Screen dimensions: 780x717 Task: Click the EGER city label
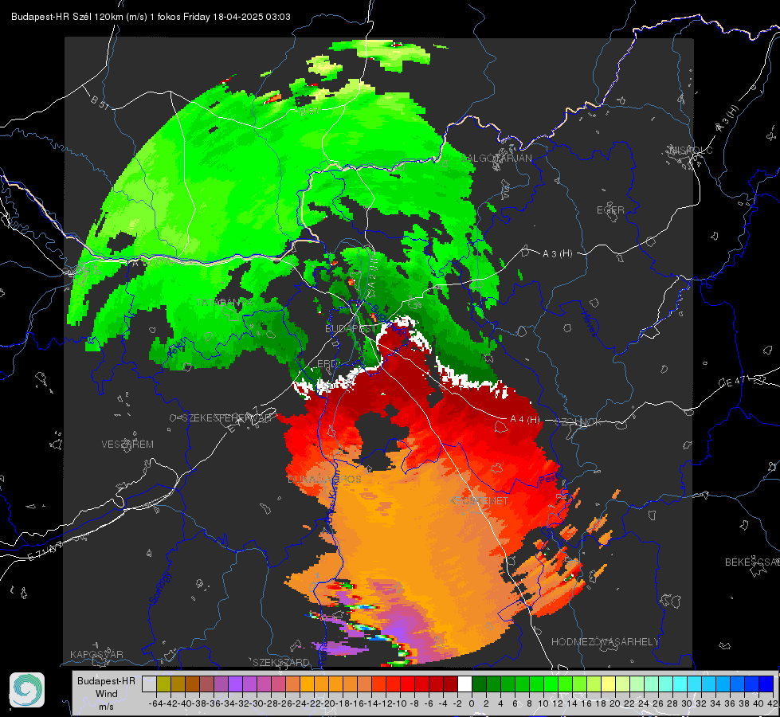coord(610,210)
